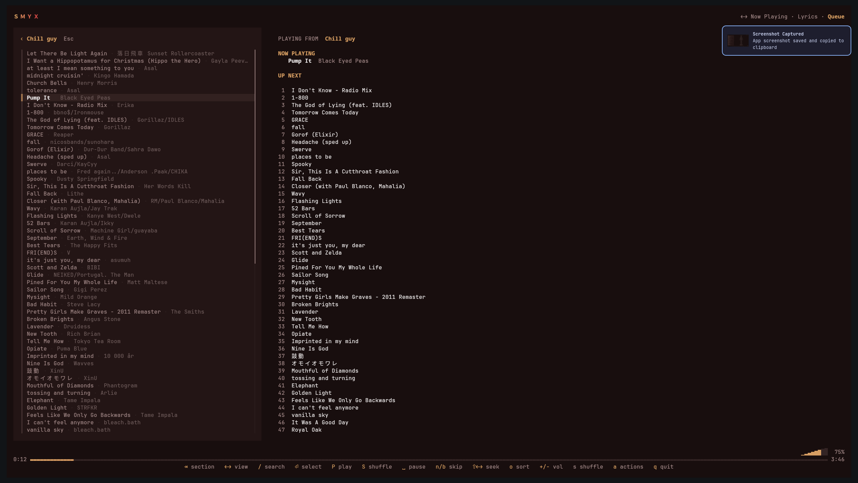Image resolution: width=858 pixels, height=483 pixels.
Task: Click queue item 29 Pretty Girls Make Graves
Action: [358, 297]
